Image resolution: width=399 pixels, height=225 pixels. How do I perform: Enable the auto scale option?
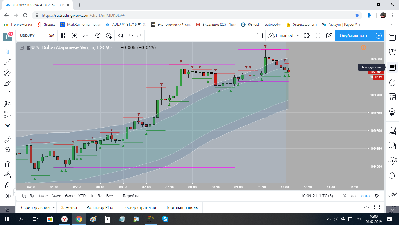click(x=366, y=196)
